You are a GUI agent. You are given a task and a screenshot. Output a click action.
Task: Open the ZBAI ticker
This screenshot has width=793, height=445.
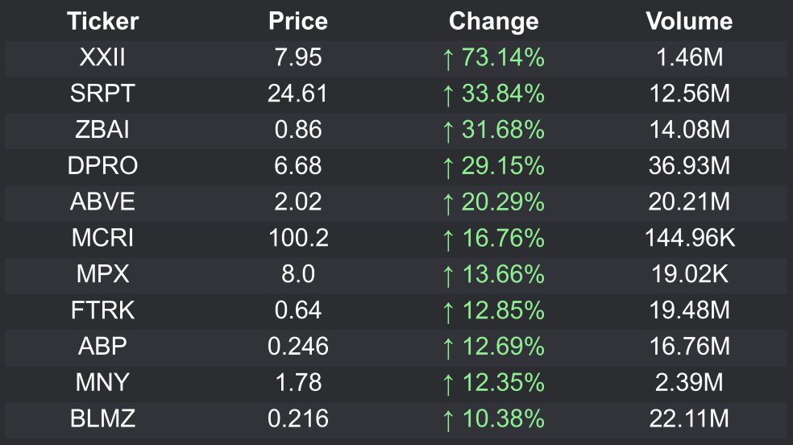[x=102, y=130]
